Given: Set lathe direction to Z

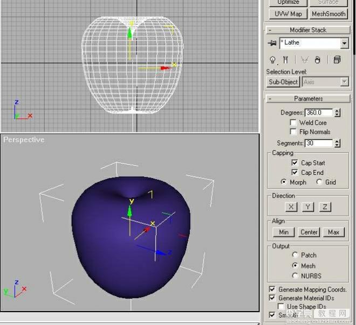Looking at the screenshot, I should [x=325, y=207].
